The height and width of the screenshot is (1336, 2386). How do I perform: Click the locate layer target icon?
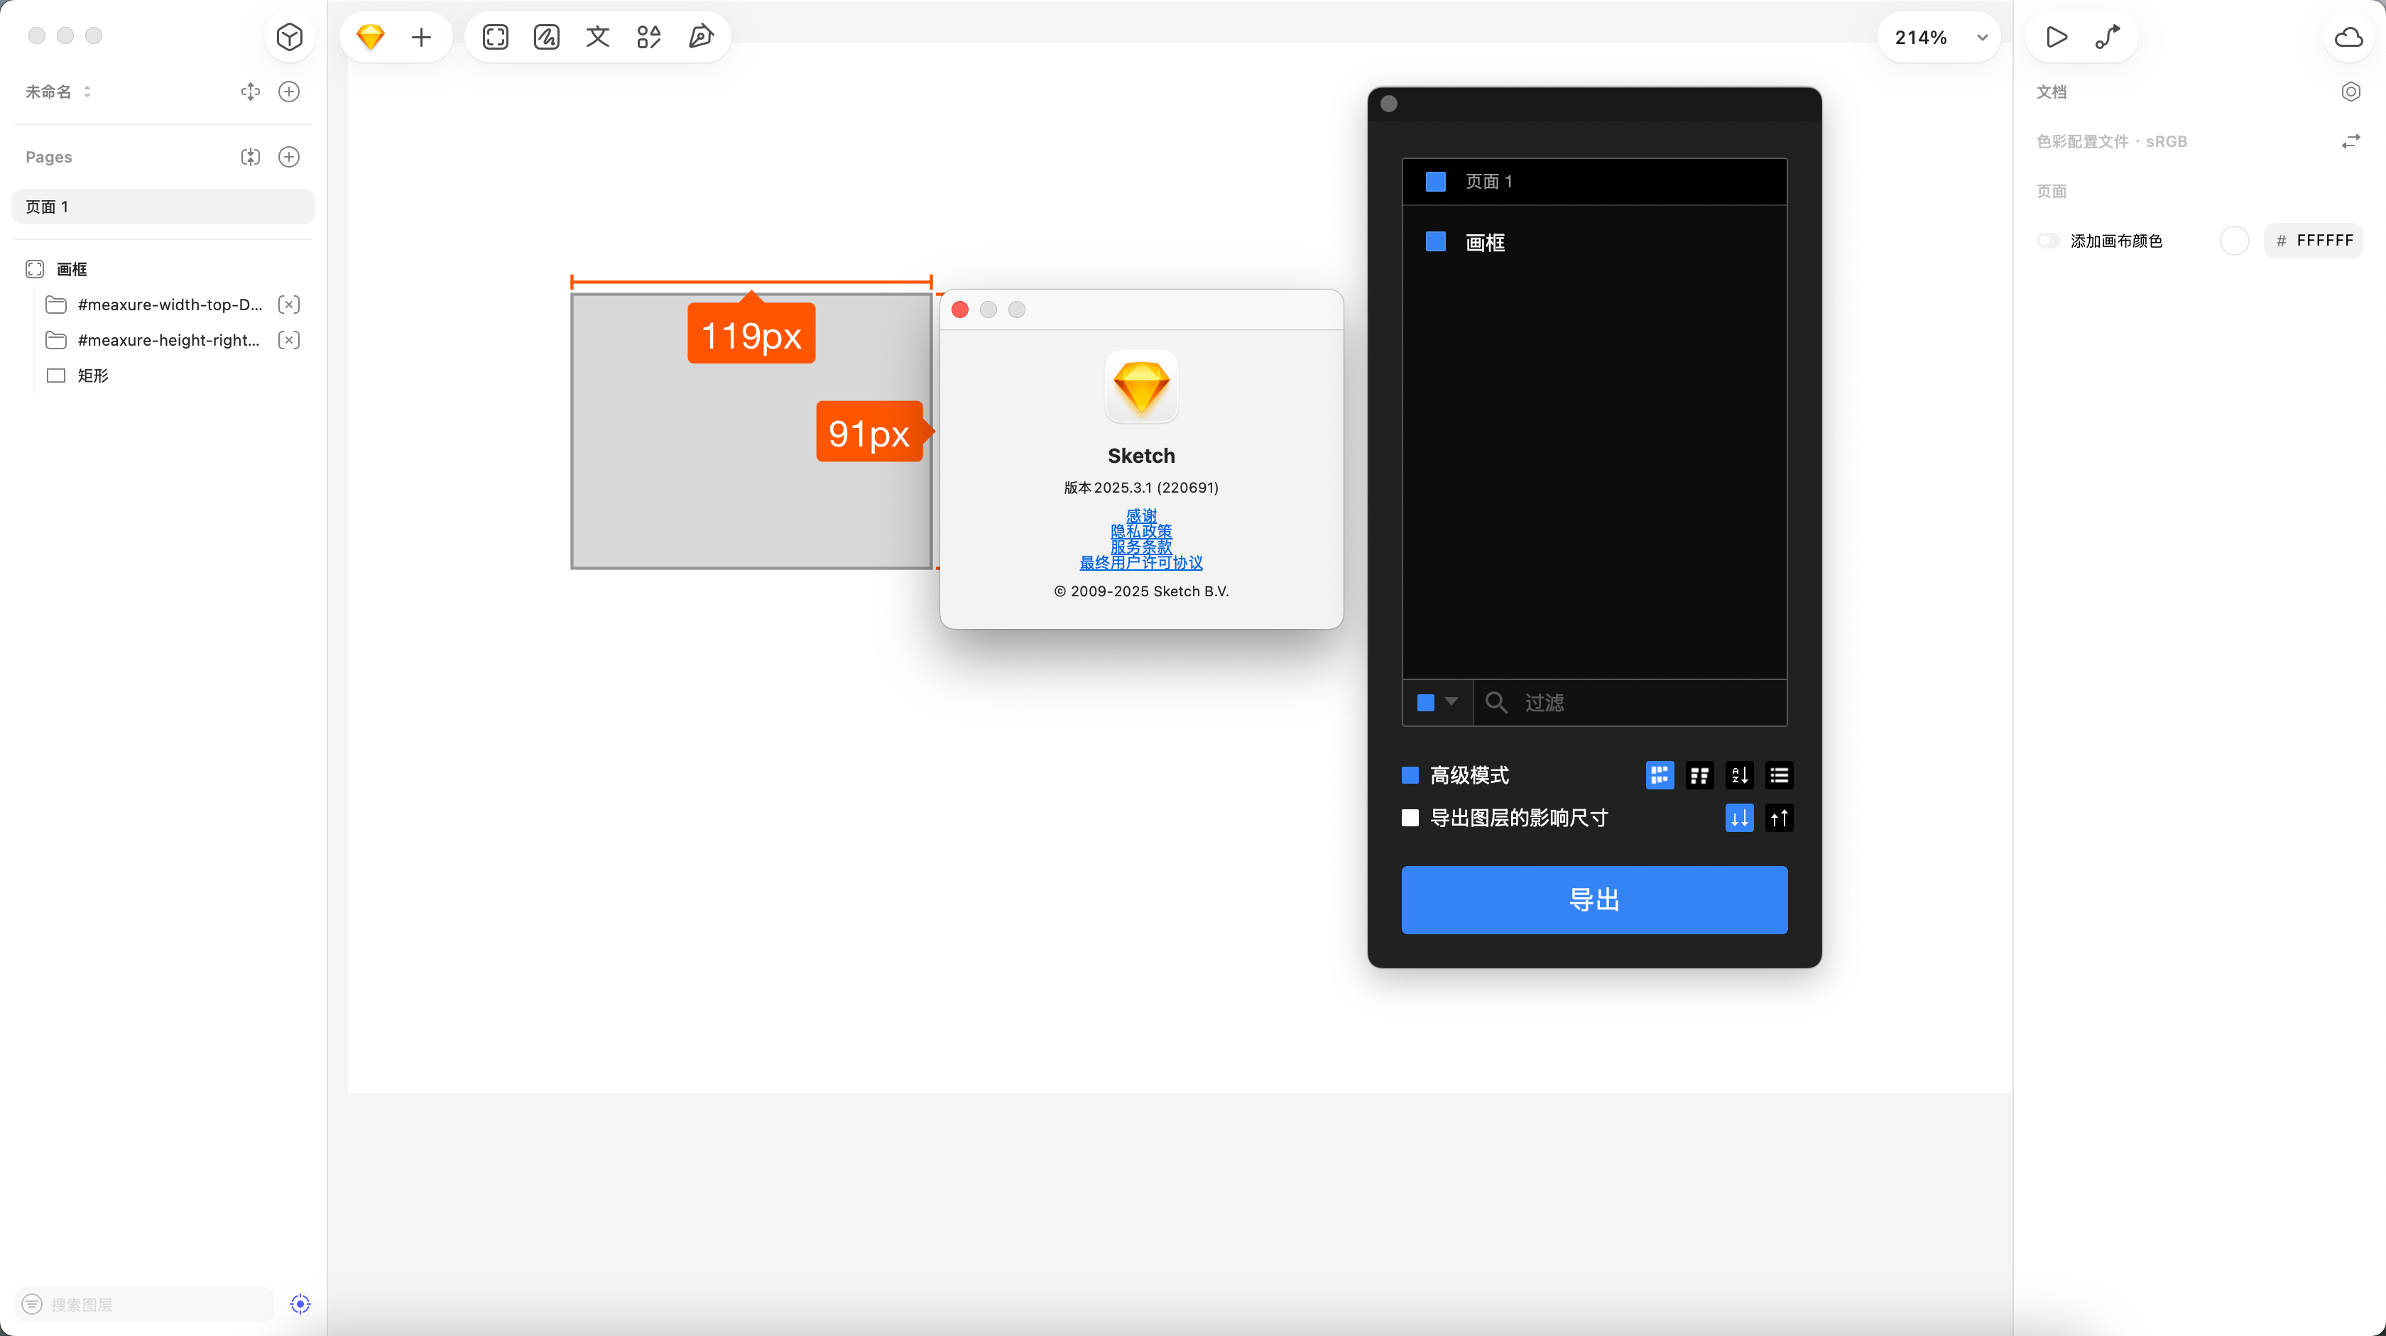[x=300, y=1303]
